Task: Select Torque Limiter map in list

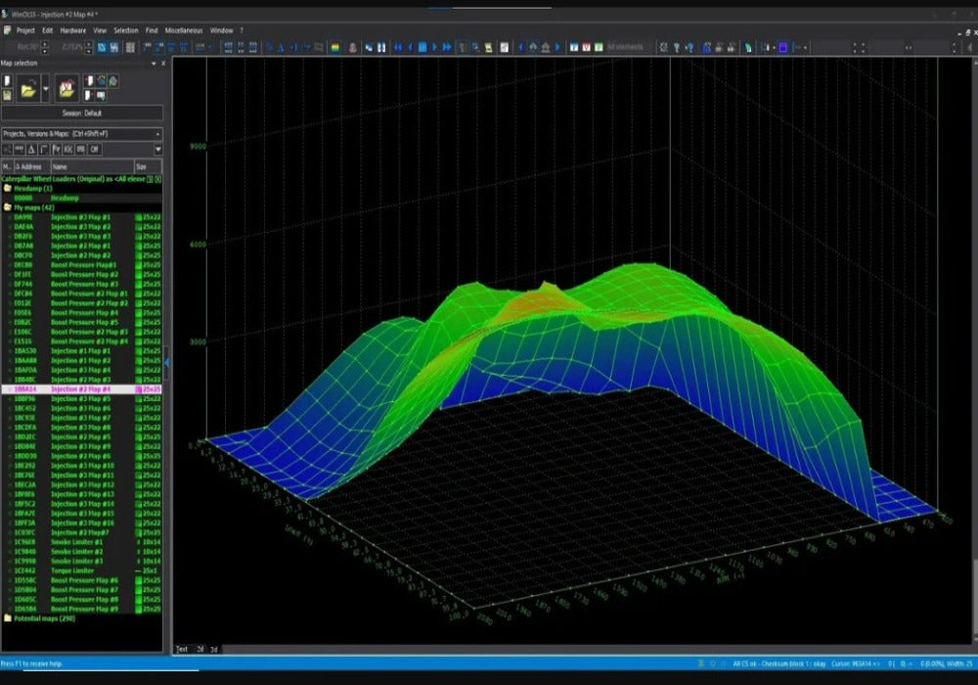Action: (x=73, y=571)
